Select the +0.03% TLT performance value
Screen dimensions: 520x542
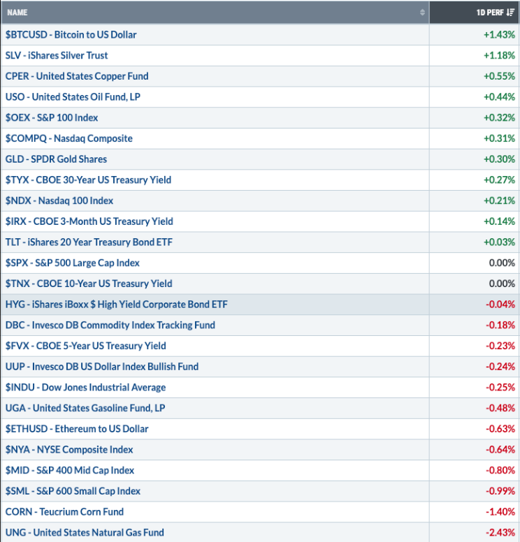point(499,242)
